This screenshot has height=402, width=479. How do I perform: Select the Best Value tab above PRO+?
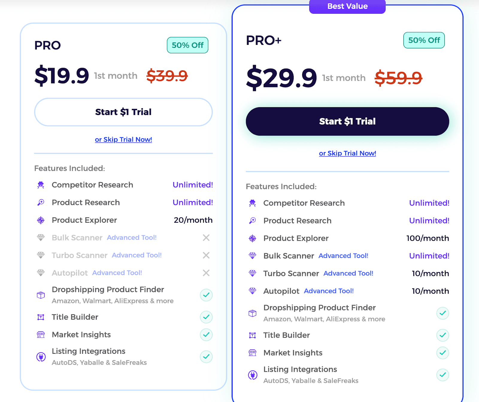tap(347, 6)
